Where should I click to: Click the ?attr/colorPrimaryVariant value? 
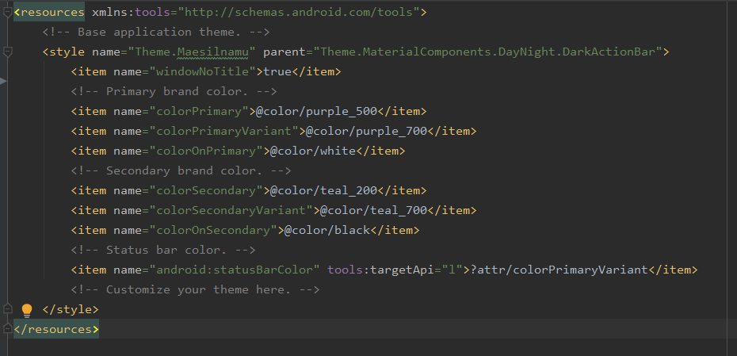[x=559, y=269]
